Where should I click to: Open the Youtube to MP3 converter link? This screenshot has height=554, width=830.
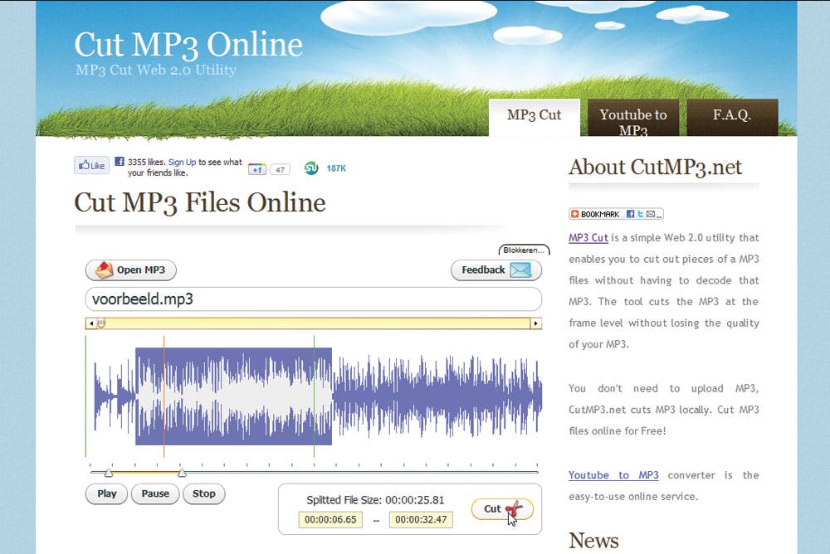pyautogui.click(x=613, y=475)
